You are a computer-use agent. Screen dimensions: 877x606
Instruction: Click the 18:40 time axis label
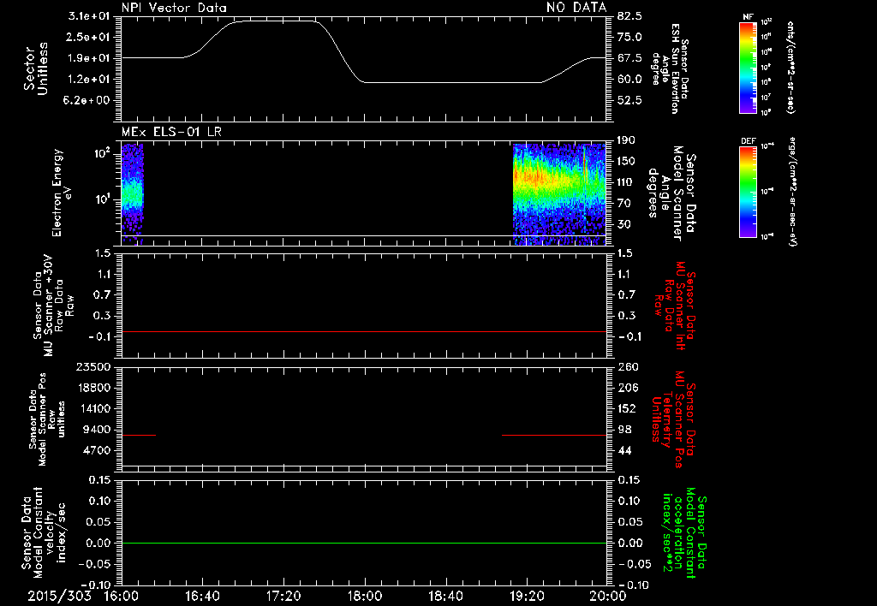445,596
